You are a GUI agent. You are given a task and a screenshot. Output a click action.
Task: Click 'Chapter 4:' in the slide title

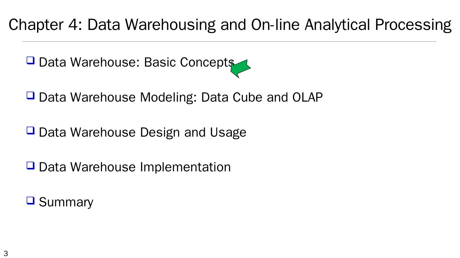pos(45,25)
